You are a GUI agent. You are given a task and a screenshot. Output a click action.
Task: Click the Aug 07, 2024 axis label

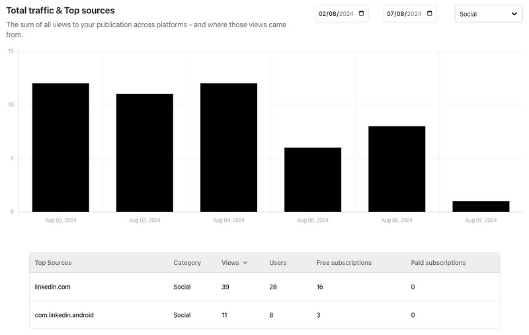coord(481,220)
